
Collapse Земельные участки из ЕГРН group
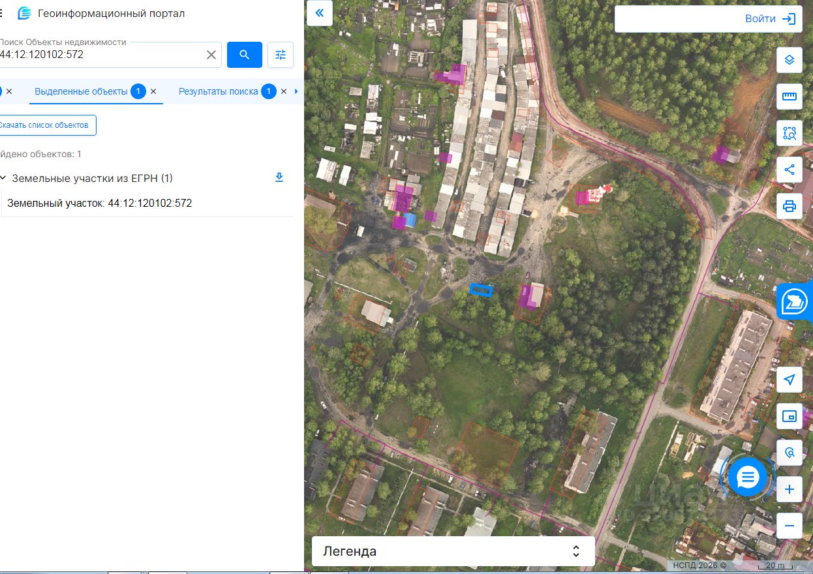pyautogui.click(x=4, y=178)
